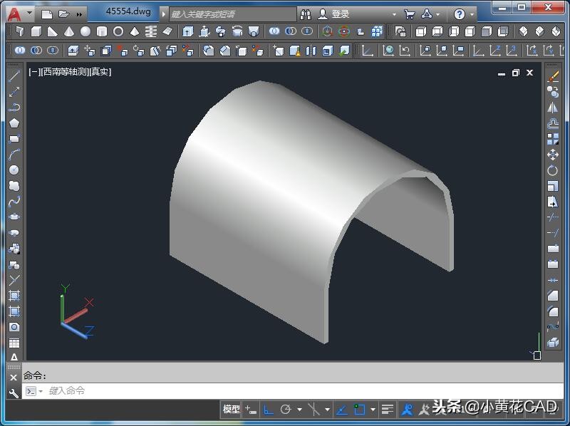Click the Cone solid primitive icon
The height and width of the screenshot is (426, 570).
click(x=69, y=31)
